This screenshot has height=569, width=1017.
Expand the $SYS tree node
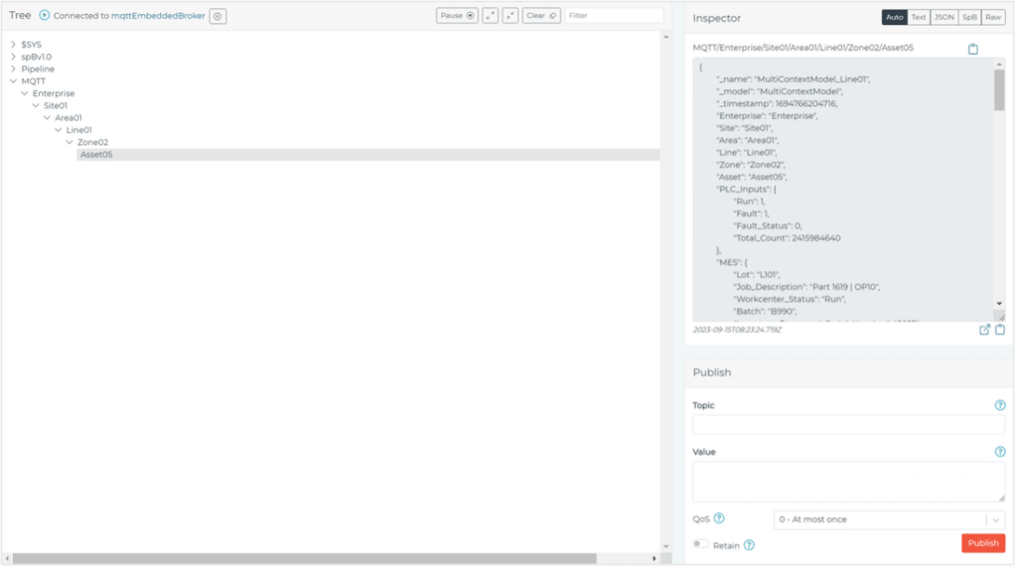click(x=13, y=45)
